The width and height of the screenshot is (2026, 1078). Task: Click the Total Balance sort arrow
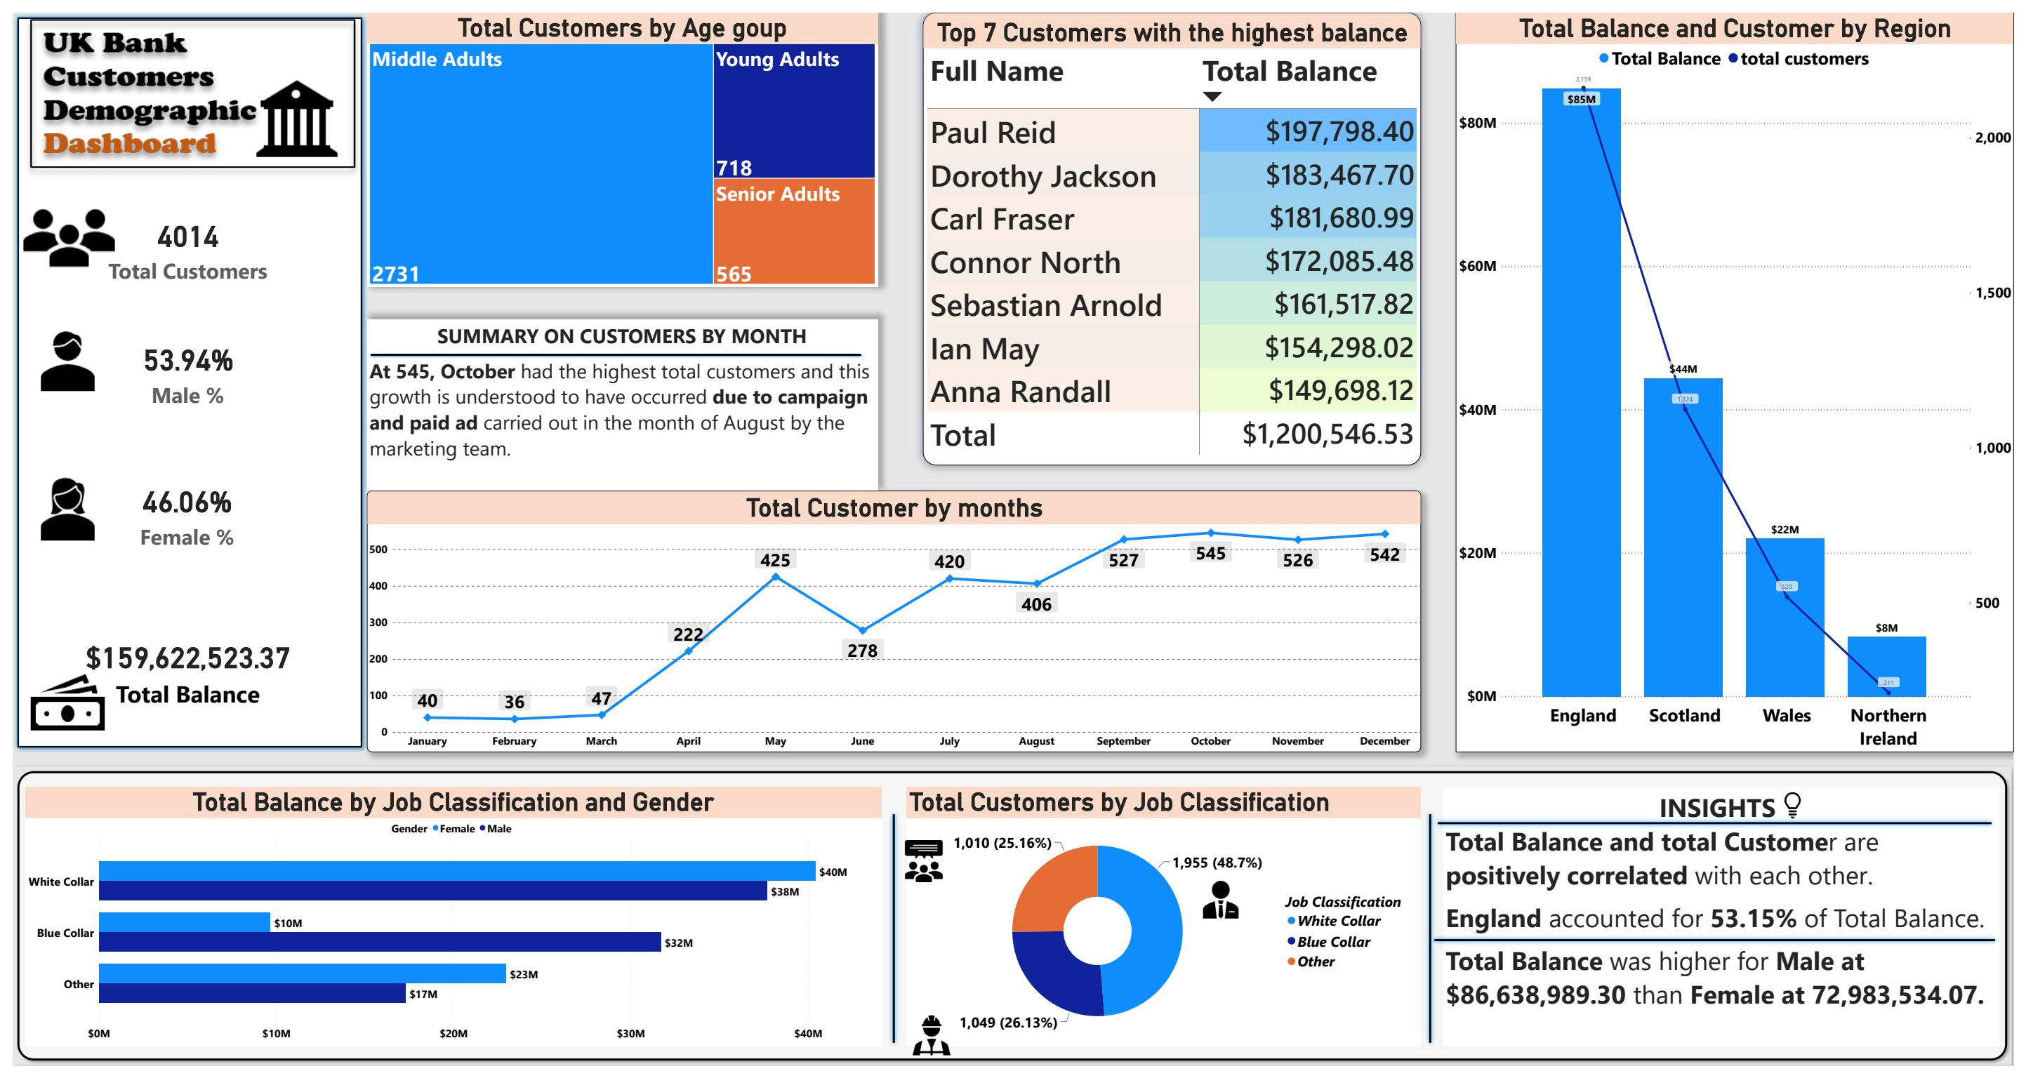(1212, 97)
